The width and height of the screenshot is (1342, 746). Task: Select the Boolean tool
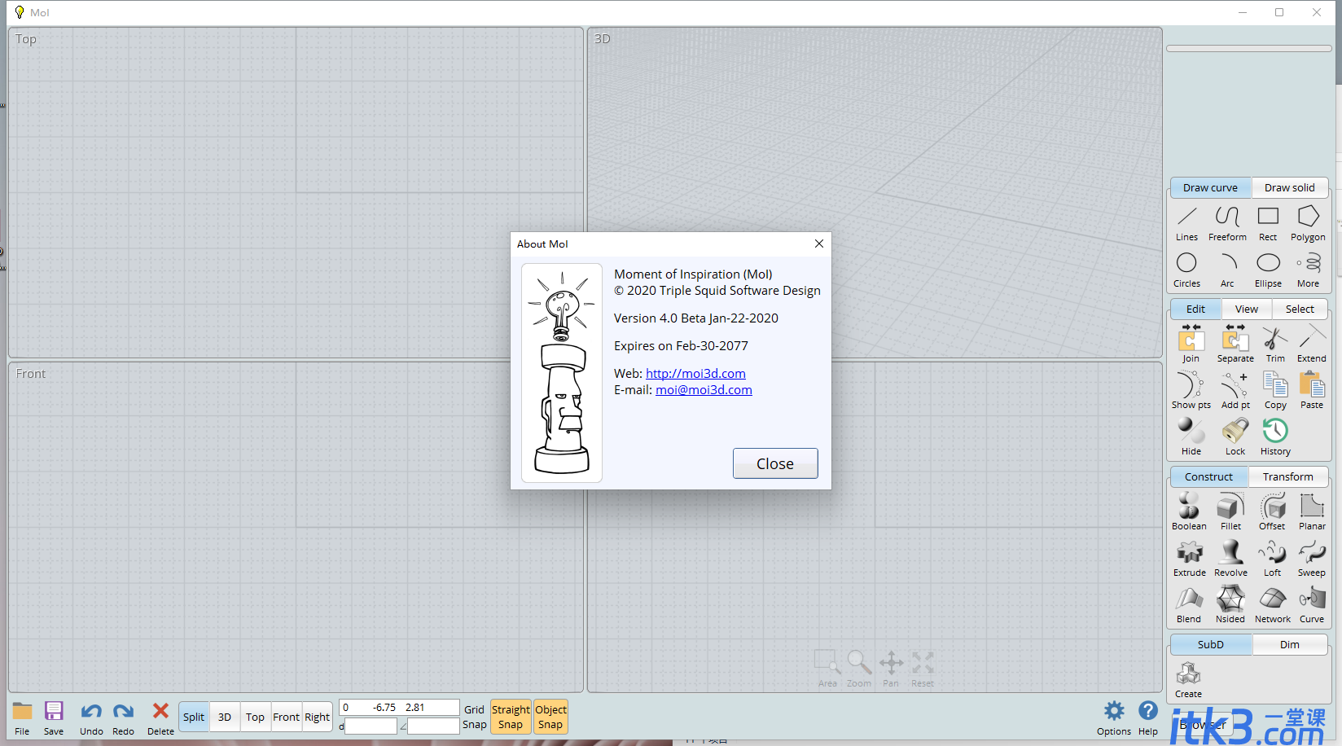point(1189,511)
